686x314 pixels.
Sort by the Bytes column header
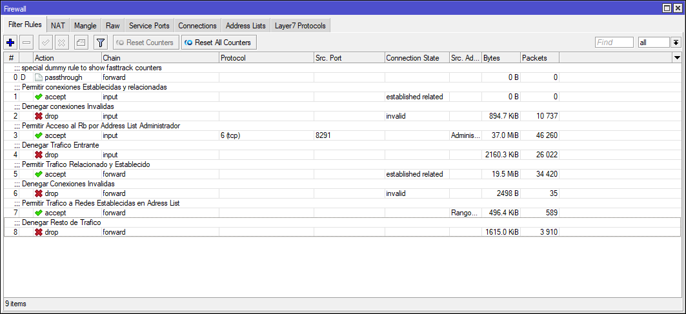[500, 58]
